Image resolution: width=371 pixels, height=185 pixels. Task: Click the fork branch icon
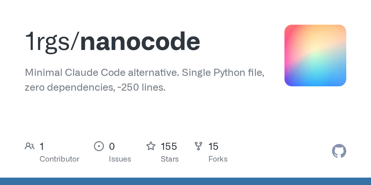(x=198, y=146)
